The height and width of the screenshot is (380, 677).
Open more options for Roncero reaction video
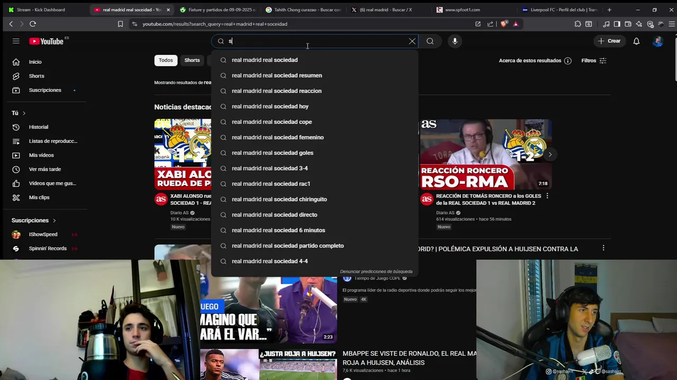point(547,196)
